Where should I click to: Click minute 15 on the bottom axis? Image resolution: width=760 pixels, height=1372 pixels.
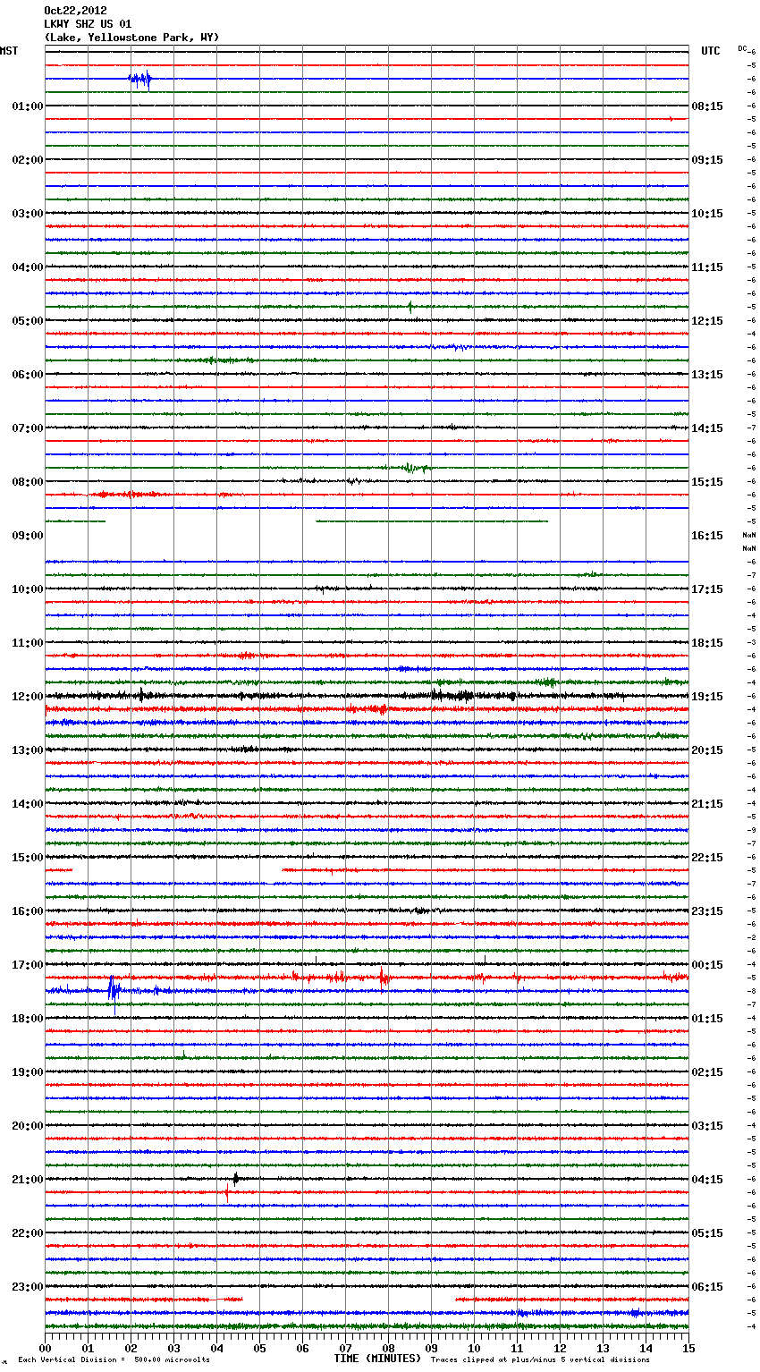pos(688,1348)
